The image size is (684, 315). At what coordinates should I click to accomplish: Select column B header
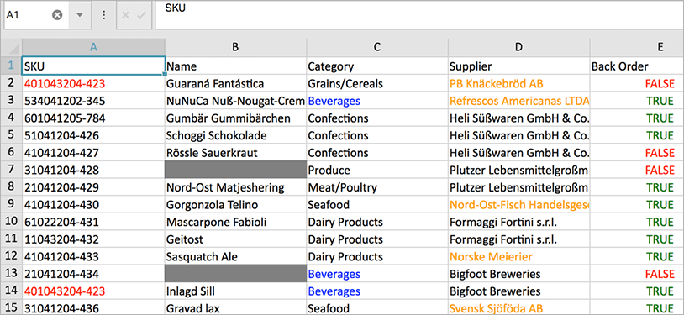click(x=235, y=47)
